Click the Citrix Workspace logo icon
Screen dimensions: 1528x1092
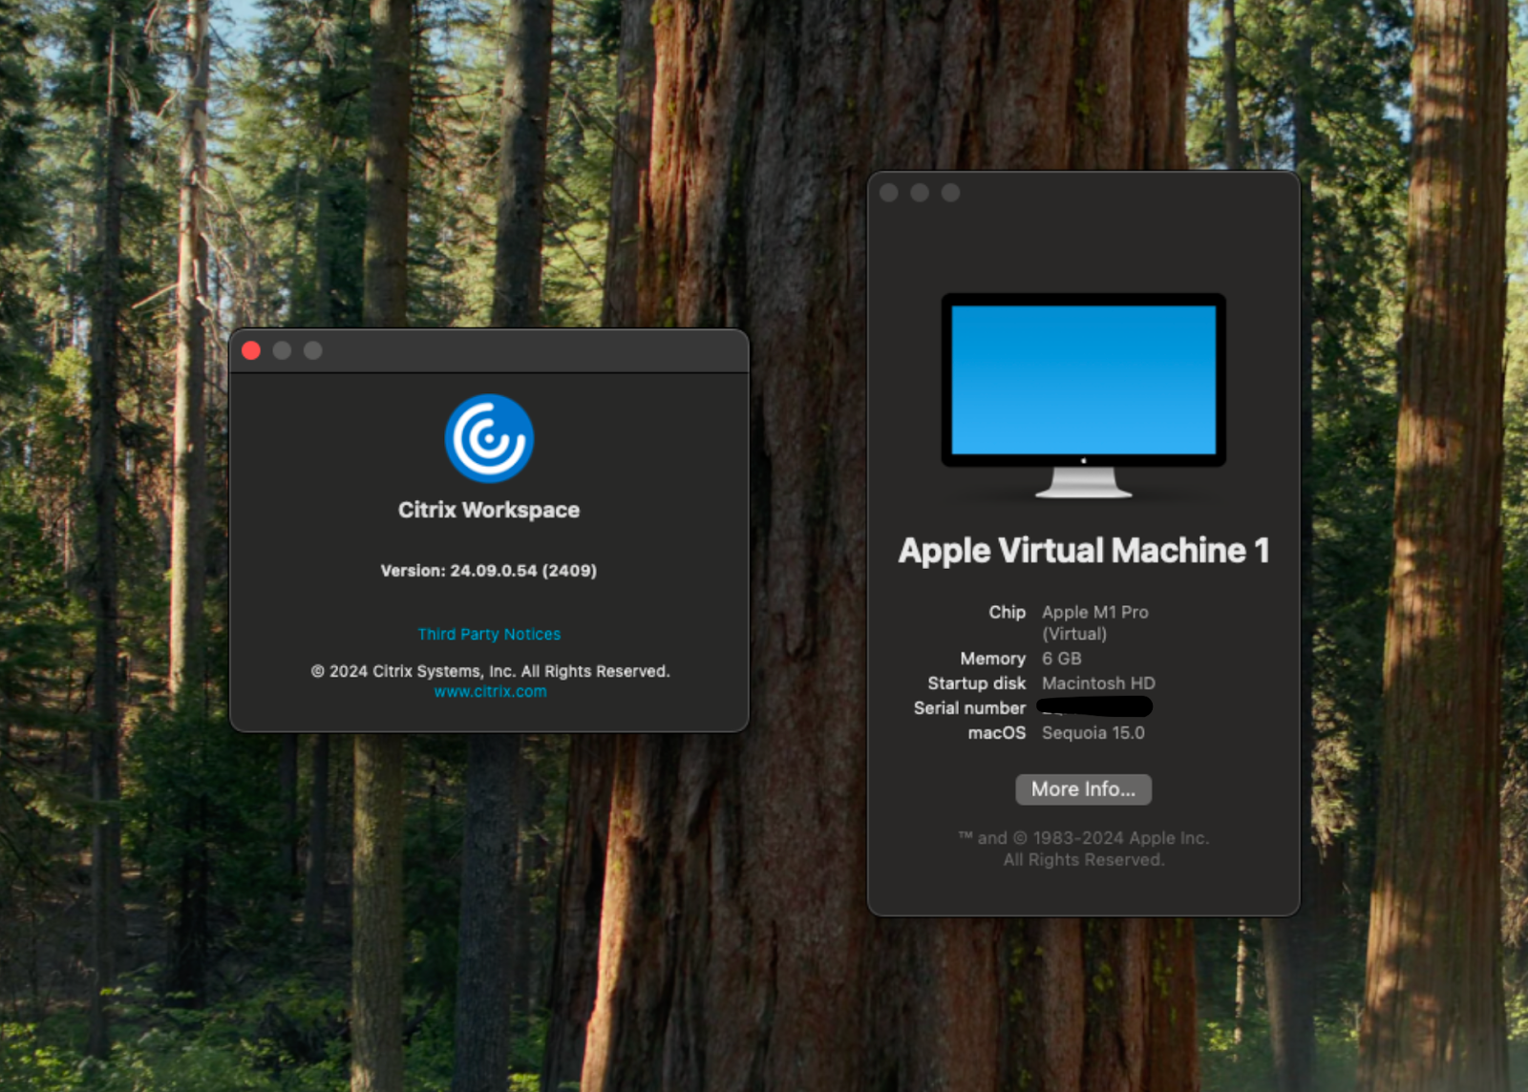(489, 439)
